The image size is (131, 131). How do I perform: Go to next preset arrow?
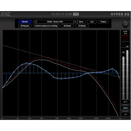75,22
